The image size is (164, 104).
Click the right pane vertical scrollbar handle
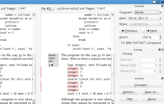(x=113, y=74)
